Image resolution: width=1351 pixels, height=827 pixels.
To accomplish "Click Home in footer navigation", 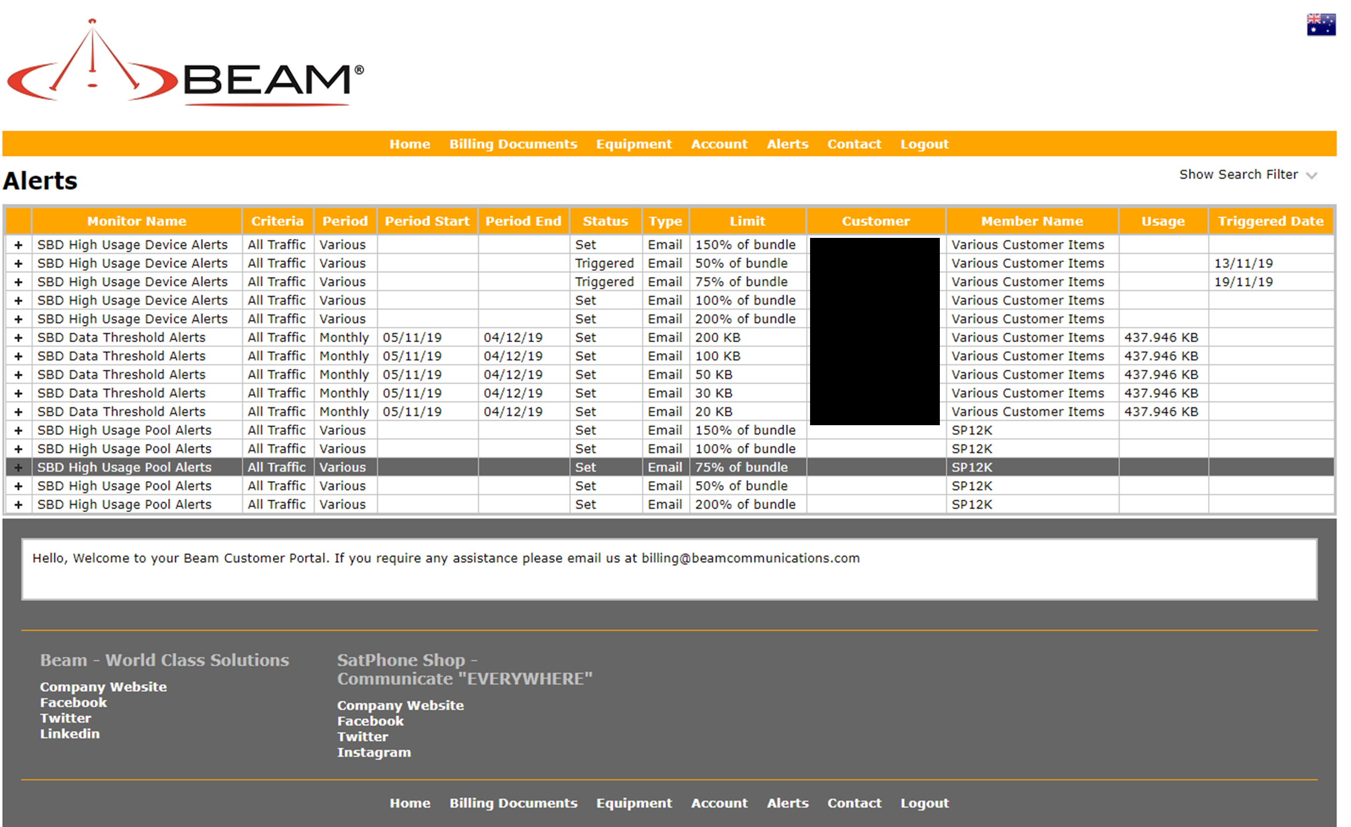I will point(410,803).
